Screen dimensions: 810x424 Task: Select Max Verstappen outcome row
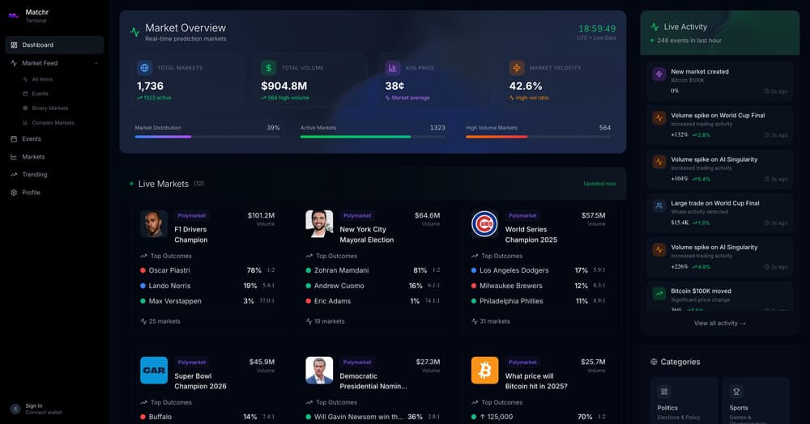point(207,301)
